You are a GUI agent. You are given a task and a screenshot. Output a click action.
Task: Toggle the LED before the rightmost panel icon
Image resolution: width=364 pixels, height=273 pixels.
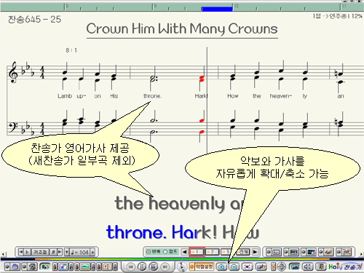tap(339, 252)
